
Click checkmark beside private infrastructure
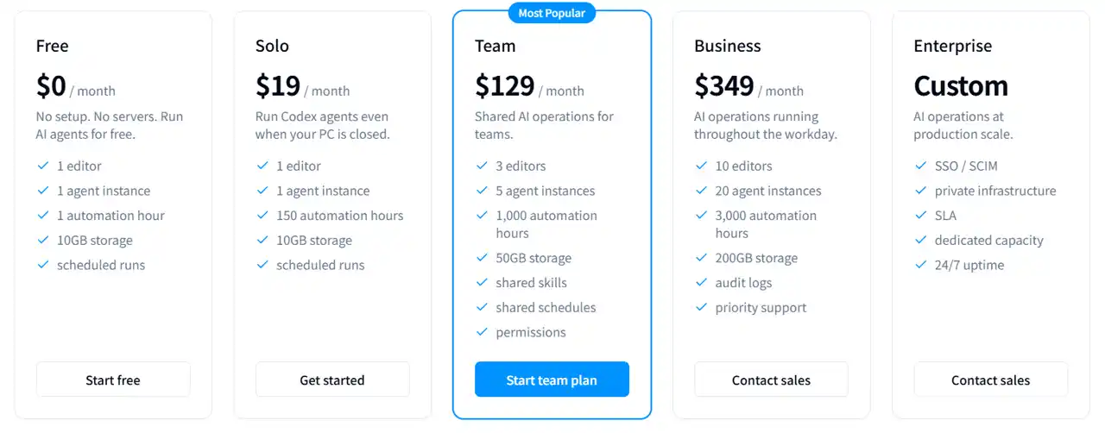pos(920,191)
